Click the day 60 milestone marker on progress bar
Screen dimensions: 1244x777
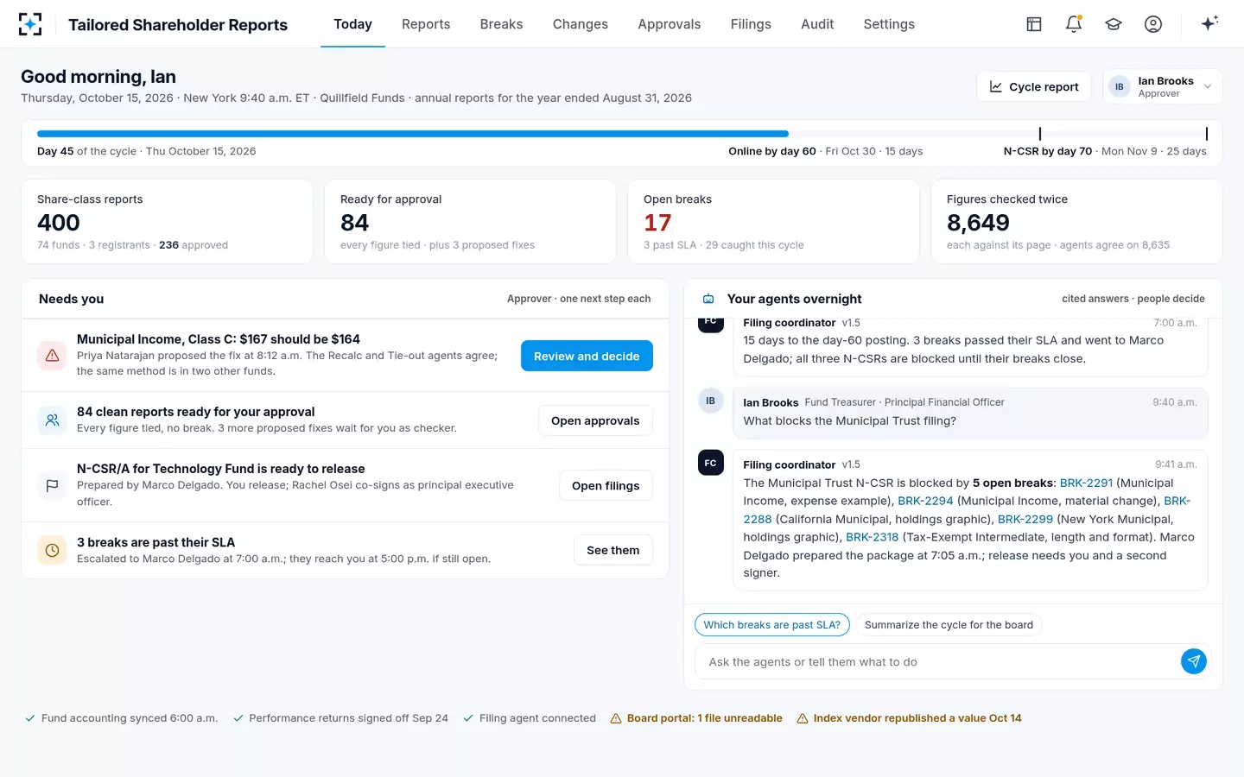[1040, 134]
